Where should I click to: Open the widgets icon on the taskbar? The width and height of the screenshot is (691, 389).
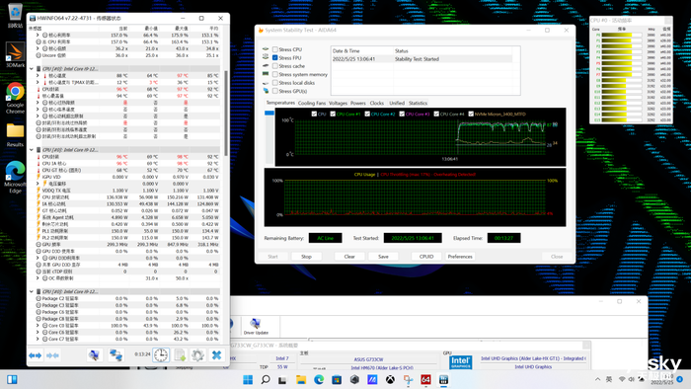(12, 380)
